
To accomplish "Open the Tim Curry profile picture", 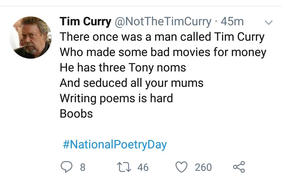I will click(31, 37).
